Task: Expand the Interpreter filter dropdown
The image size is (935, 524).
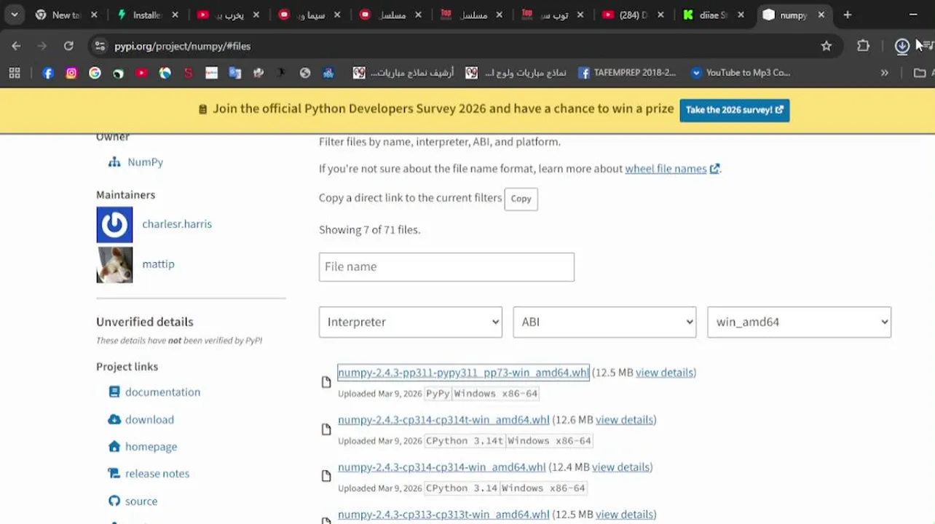Action: pos(410,322)
